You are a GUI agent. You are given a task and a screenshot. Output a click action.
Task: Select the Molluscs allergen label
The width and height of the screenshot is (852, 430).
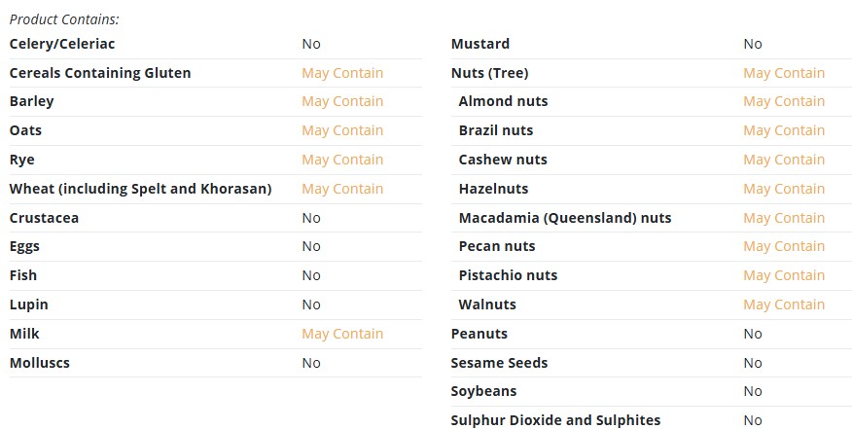[40, 363]
